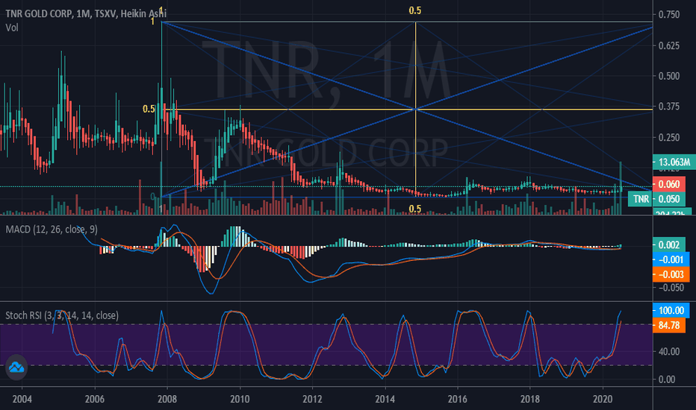
Task: Click the 0.625 price axis tick
Action: tap(669, 45)
